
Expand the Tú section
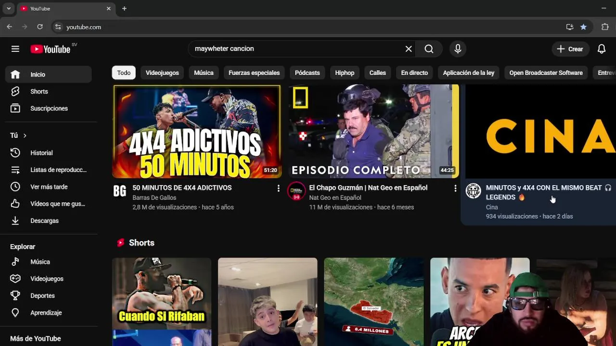[x=19, y=136]
